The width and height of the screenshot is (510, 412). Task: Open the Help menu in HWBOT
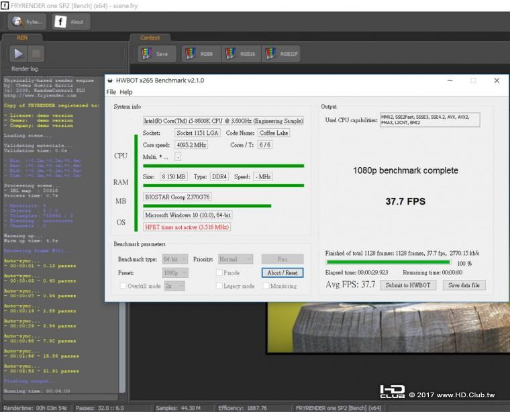coord(126,92)
